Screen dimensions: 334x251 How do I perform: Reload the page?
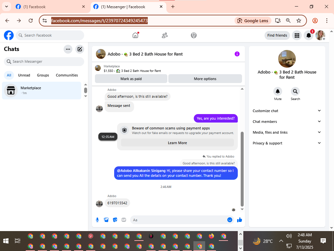31,21
